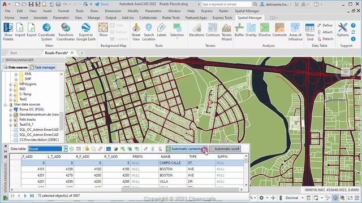This screenshot has height=203, width=362.
Task: Click the data sources tree vertical scrollbar
Action: point(62,121)
